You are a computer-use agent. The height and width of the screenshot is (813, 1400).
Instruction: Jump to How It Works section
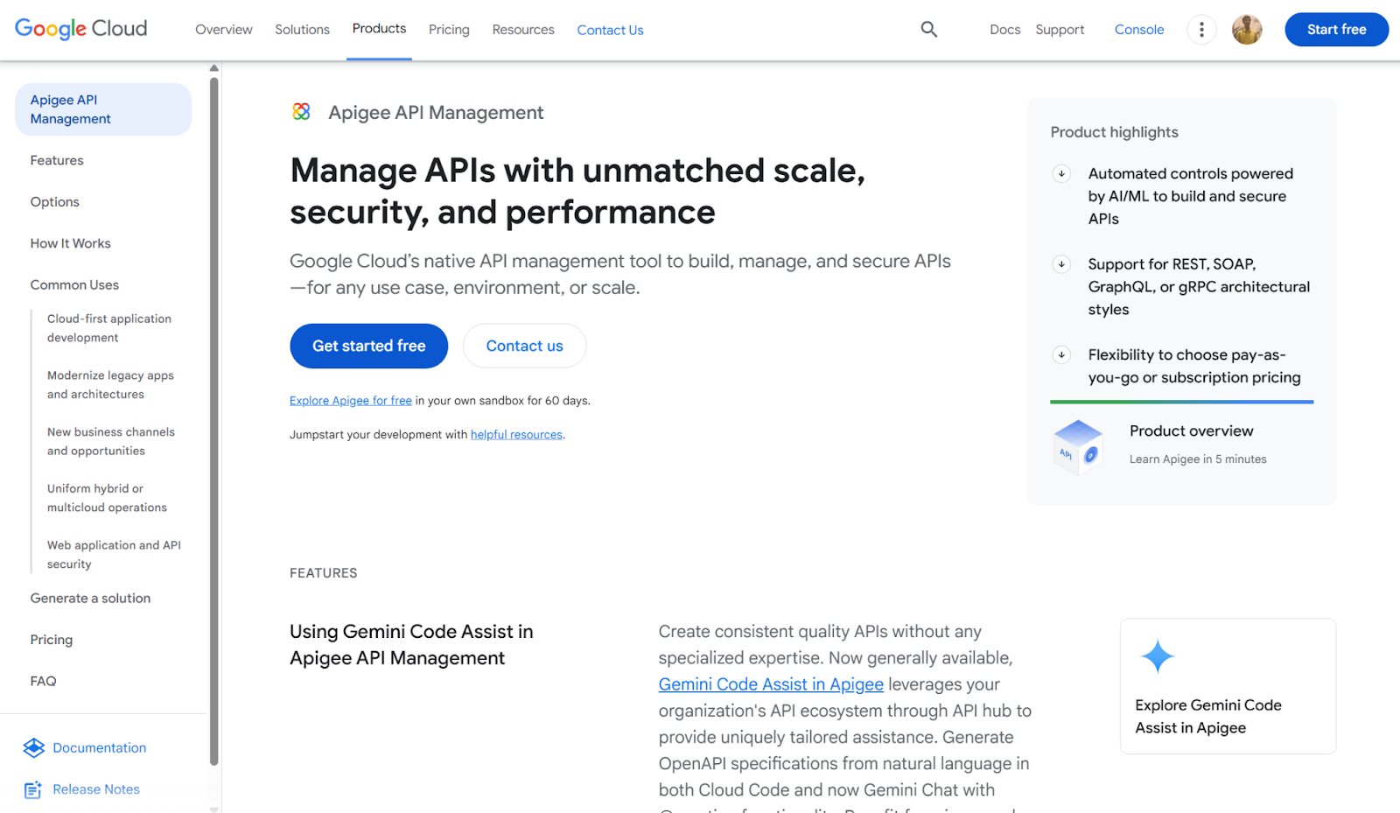tap(70, 243)
